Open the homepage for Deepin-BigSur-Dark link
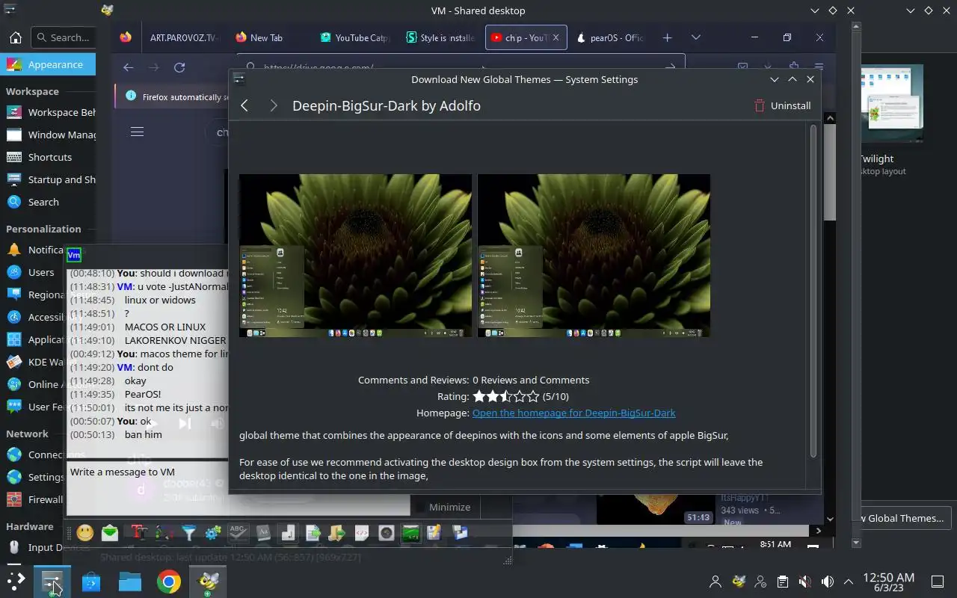 (573, 413)
